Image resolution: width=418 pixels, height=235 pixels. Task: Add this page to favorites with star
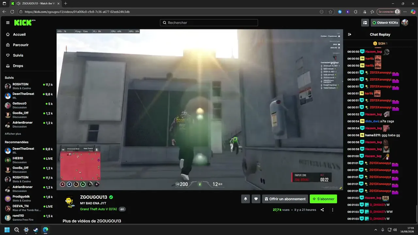(x=330, y=12)
